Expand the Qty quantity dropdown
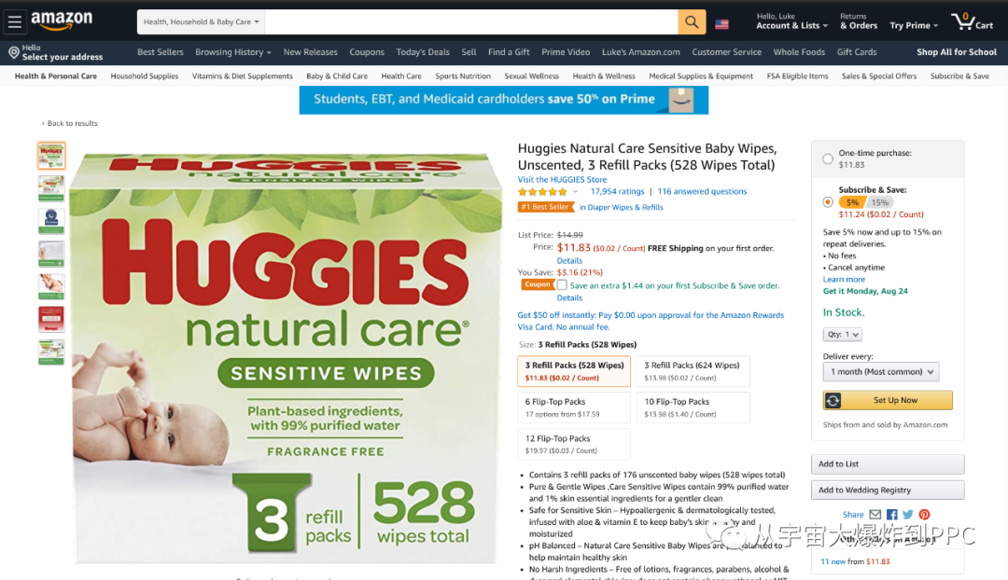 point(842,334)
